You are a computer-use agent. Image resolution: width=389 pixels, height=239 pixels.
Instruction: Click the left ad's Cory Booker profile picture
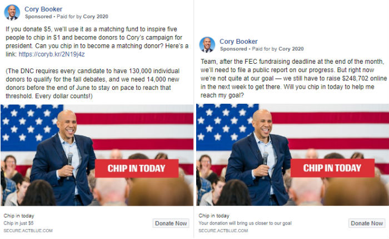tap(12, 12)
